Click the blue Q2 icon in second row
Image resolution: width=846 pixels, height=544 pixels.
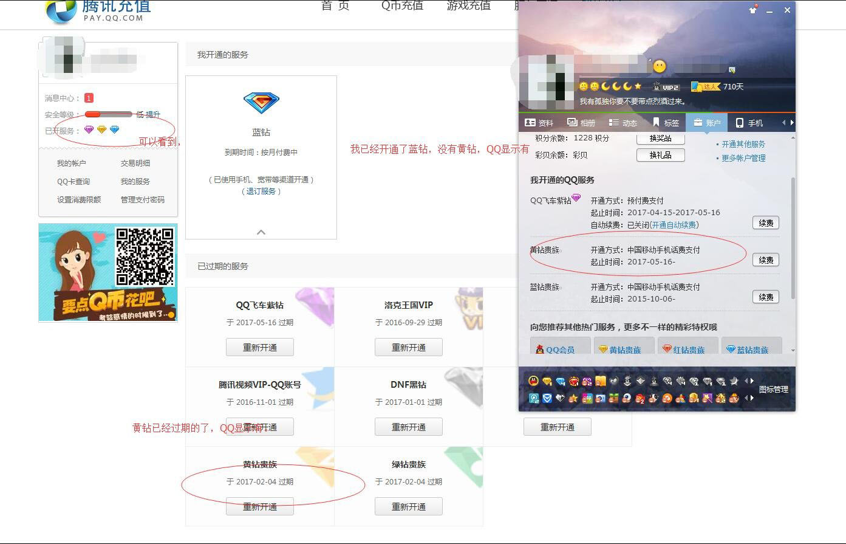533,398
